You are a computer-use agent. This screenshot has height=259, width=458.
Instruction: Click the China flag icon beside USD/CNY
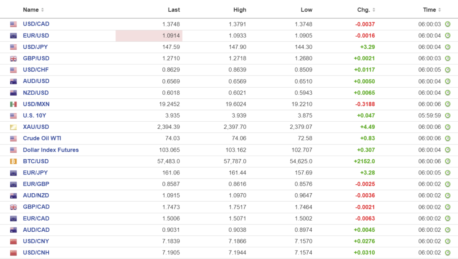point(13,242)
